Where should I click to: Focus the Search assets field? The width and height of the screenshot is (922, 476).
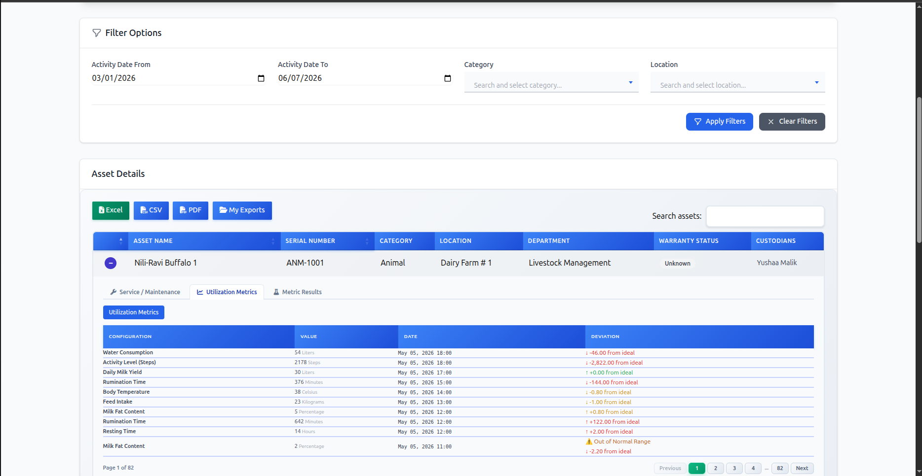click(x=765, y=216)
